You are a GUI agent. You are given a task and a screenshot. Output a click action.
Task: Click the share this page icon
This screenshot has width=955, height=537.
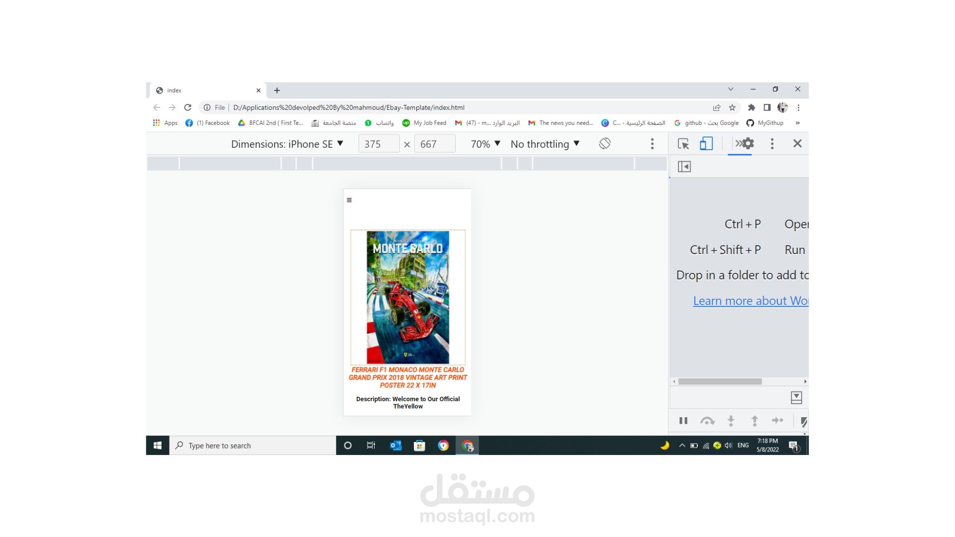717,107
